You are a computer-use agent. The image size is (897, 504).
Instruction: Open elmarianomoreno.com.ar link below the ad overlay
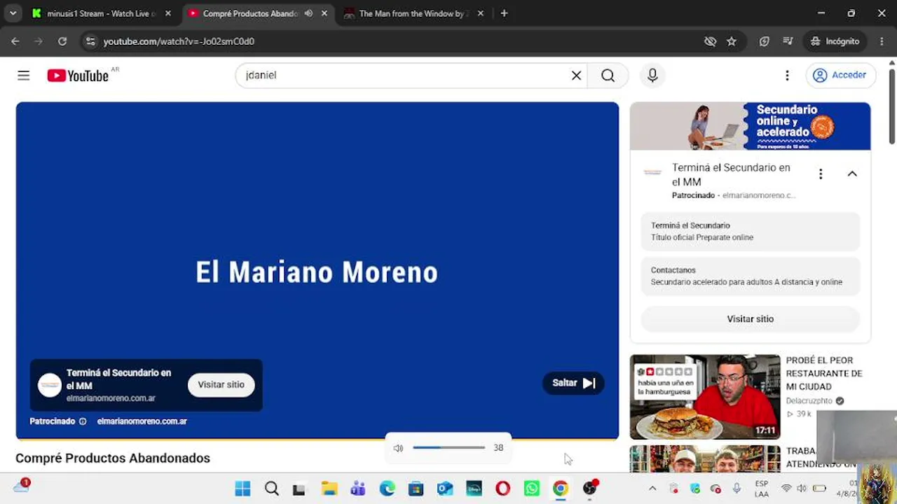142,421
